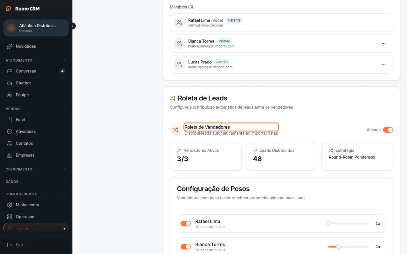Click the Roleta de Vendedores name field

pyautogui.click(x=231, y=127)
